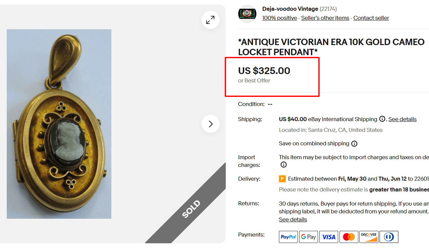Open the Deja-voodoo Vintage seller name
Screen dimensions: 429x248
point(290,9)
